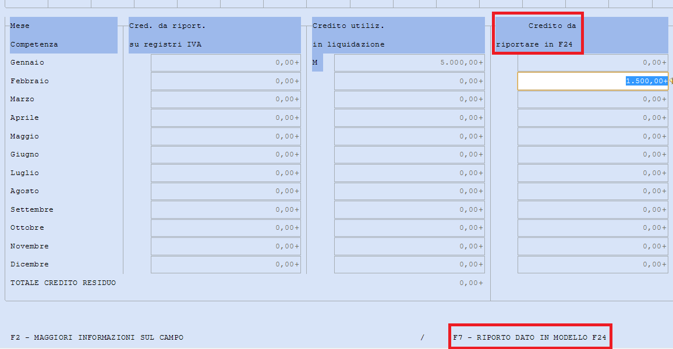Click Giugno Cred. da riport. su registri IVA field
The height and width of the screenshot is (349, 673).
pyautogui.click(x=226, y=154)
